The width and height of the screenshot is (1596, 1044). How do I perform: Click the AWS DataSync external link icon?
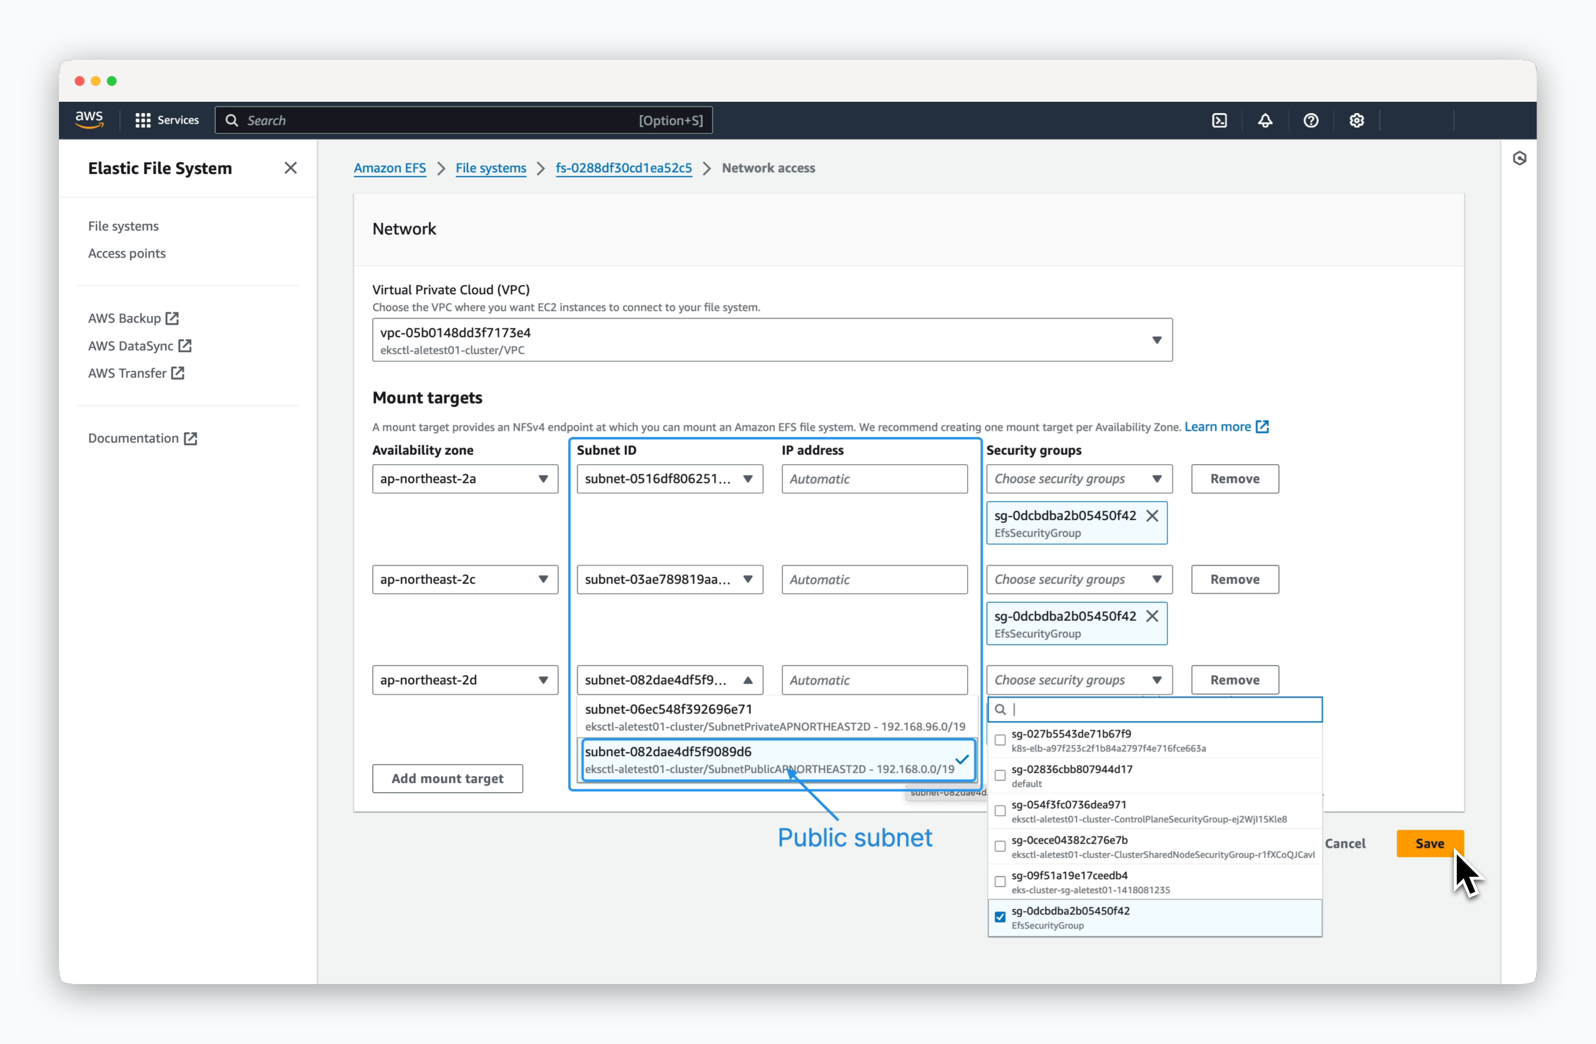pyautogui.click(x=185, y=345)
